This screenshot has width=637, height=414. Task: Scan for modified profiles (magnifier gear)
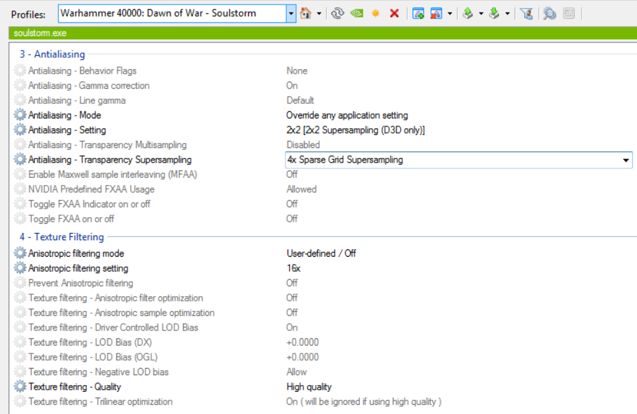pos(549,13)
